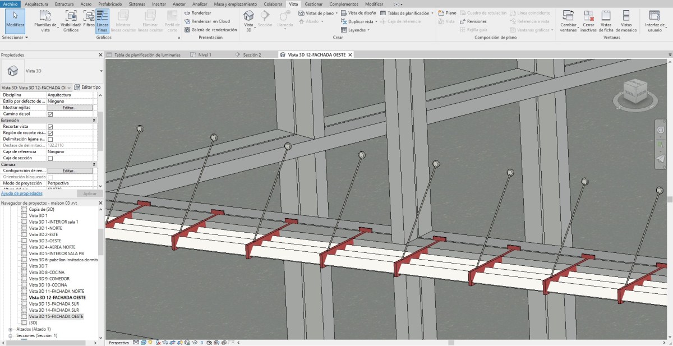Collapse the Cámara properties group

tap(94, 164)
